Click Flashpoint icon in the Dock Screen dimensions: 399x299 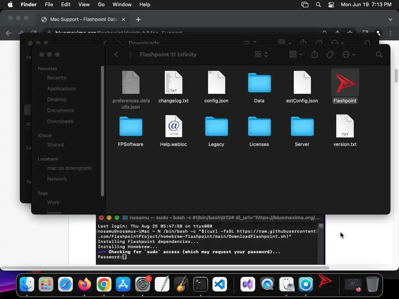[x=325, y=281]
